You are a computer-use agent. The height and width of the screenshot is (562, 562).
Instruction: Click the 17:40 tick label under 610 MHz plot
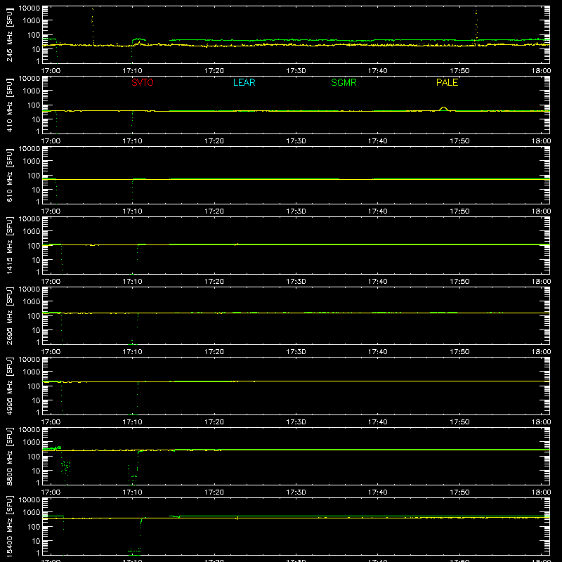pyautogui.click(x=378, y=211)
